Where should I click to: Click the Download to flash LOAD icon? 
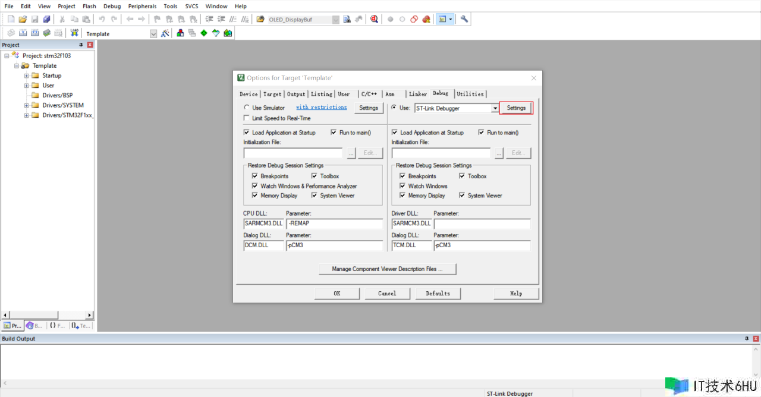[x=74, y=33]
